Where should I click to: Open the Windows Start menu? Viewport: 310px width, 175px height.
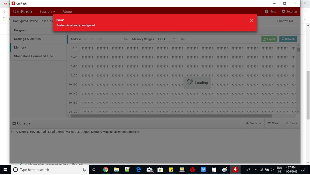(x=5, y=170)
